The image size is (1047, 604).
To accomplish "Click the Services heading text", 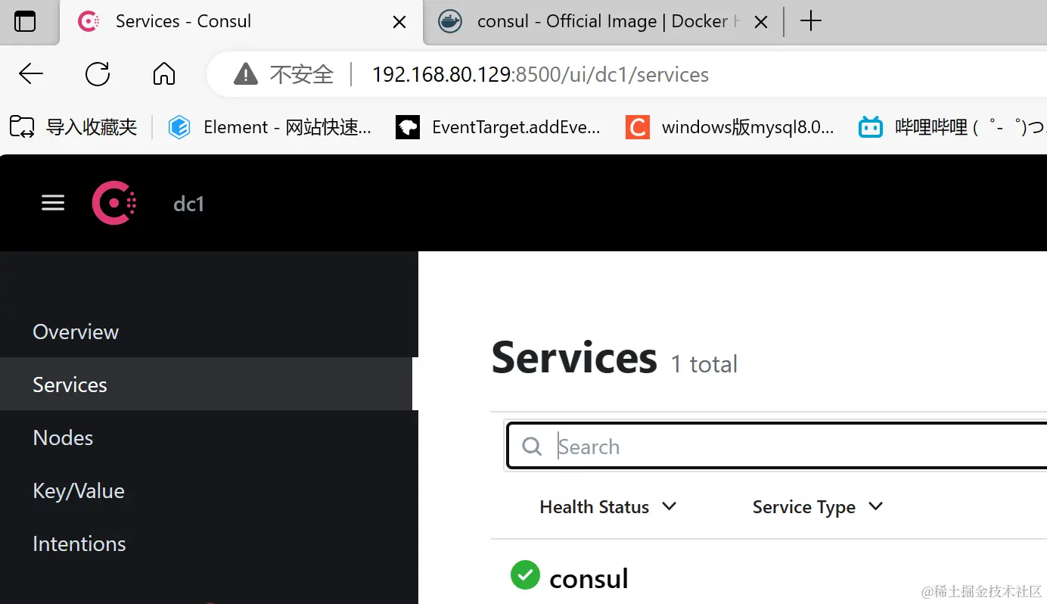I will click(574, 357).
